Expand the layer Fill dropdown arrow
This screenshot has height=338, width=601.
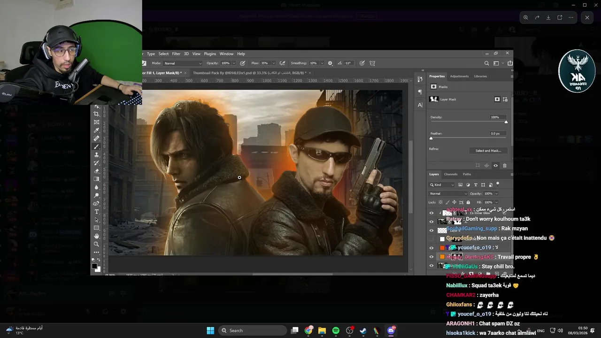click(496, 202)
